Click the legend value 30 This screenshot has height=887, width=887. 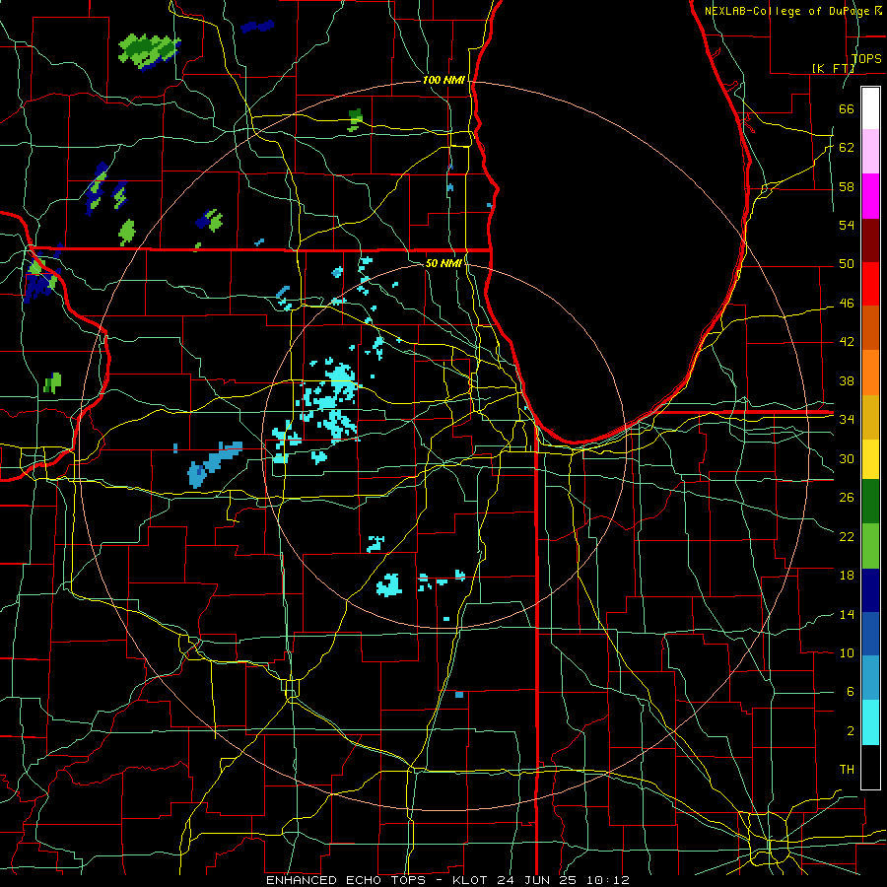847,458
